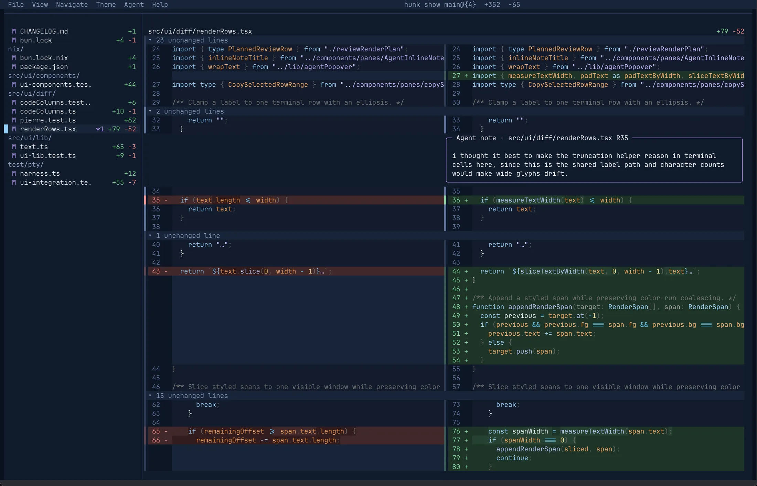Select ui-lib.test.ts file entry

coord(72,156)
